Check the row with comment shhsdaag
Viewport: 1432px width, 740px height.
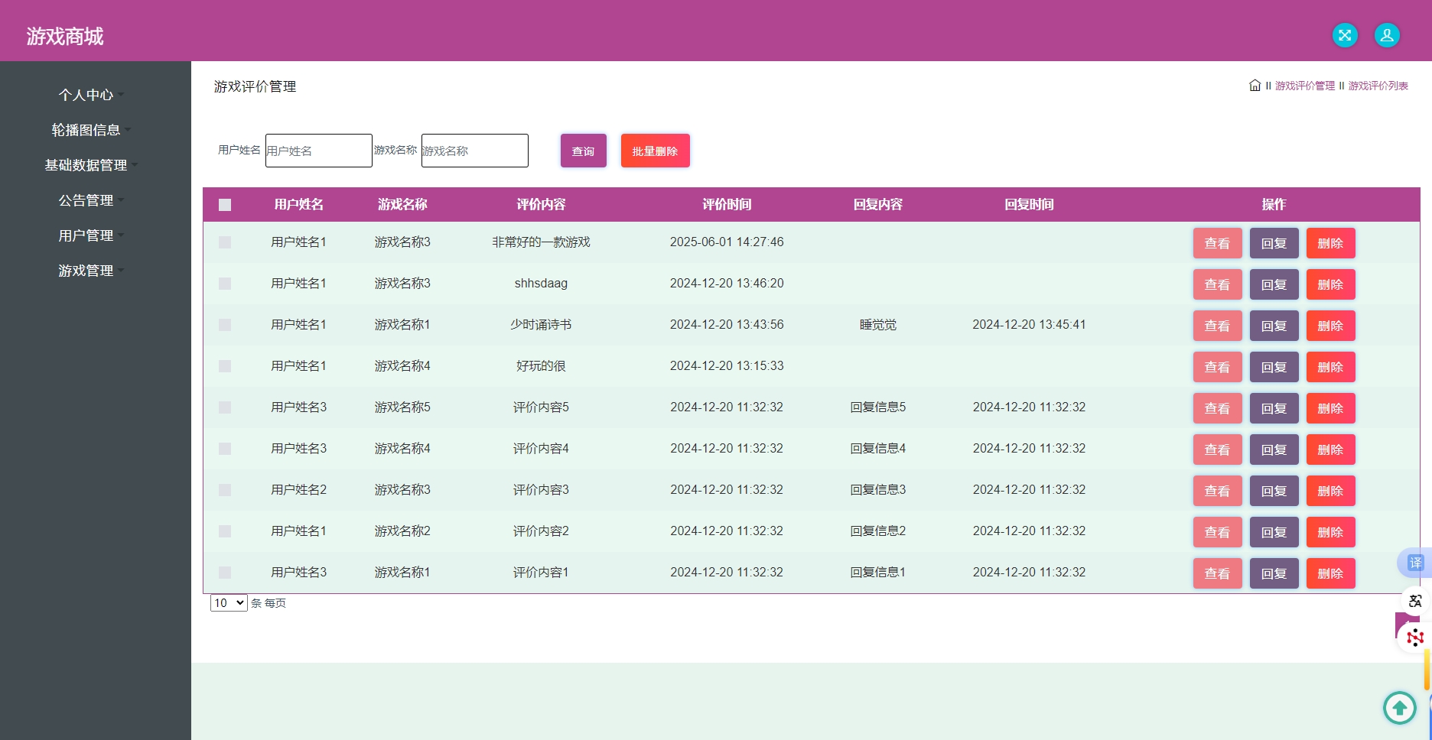[225, 284]
